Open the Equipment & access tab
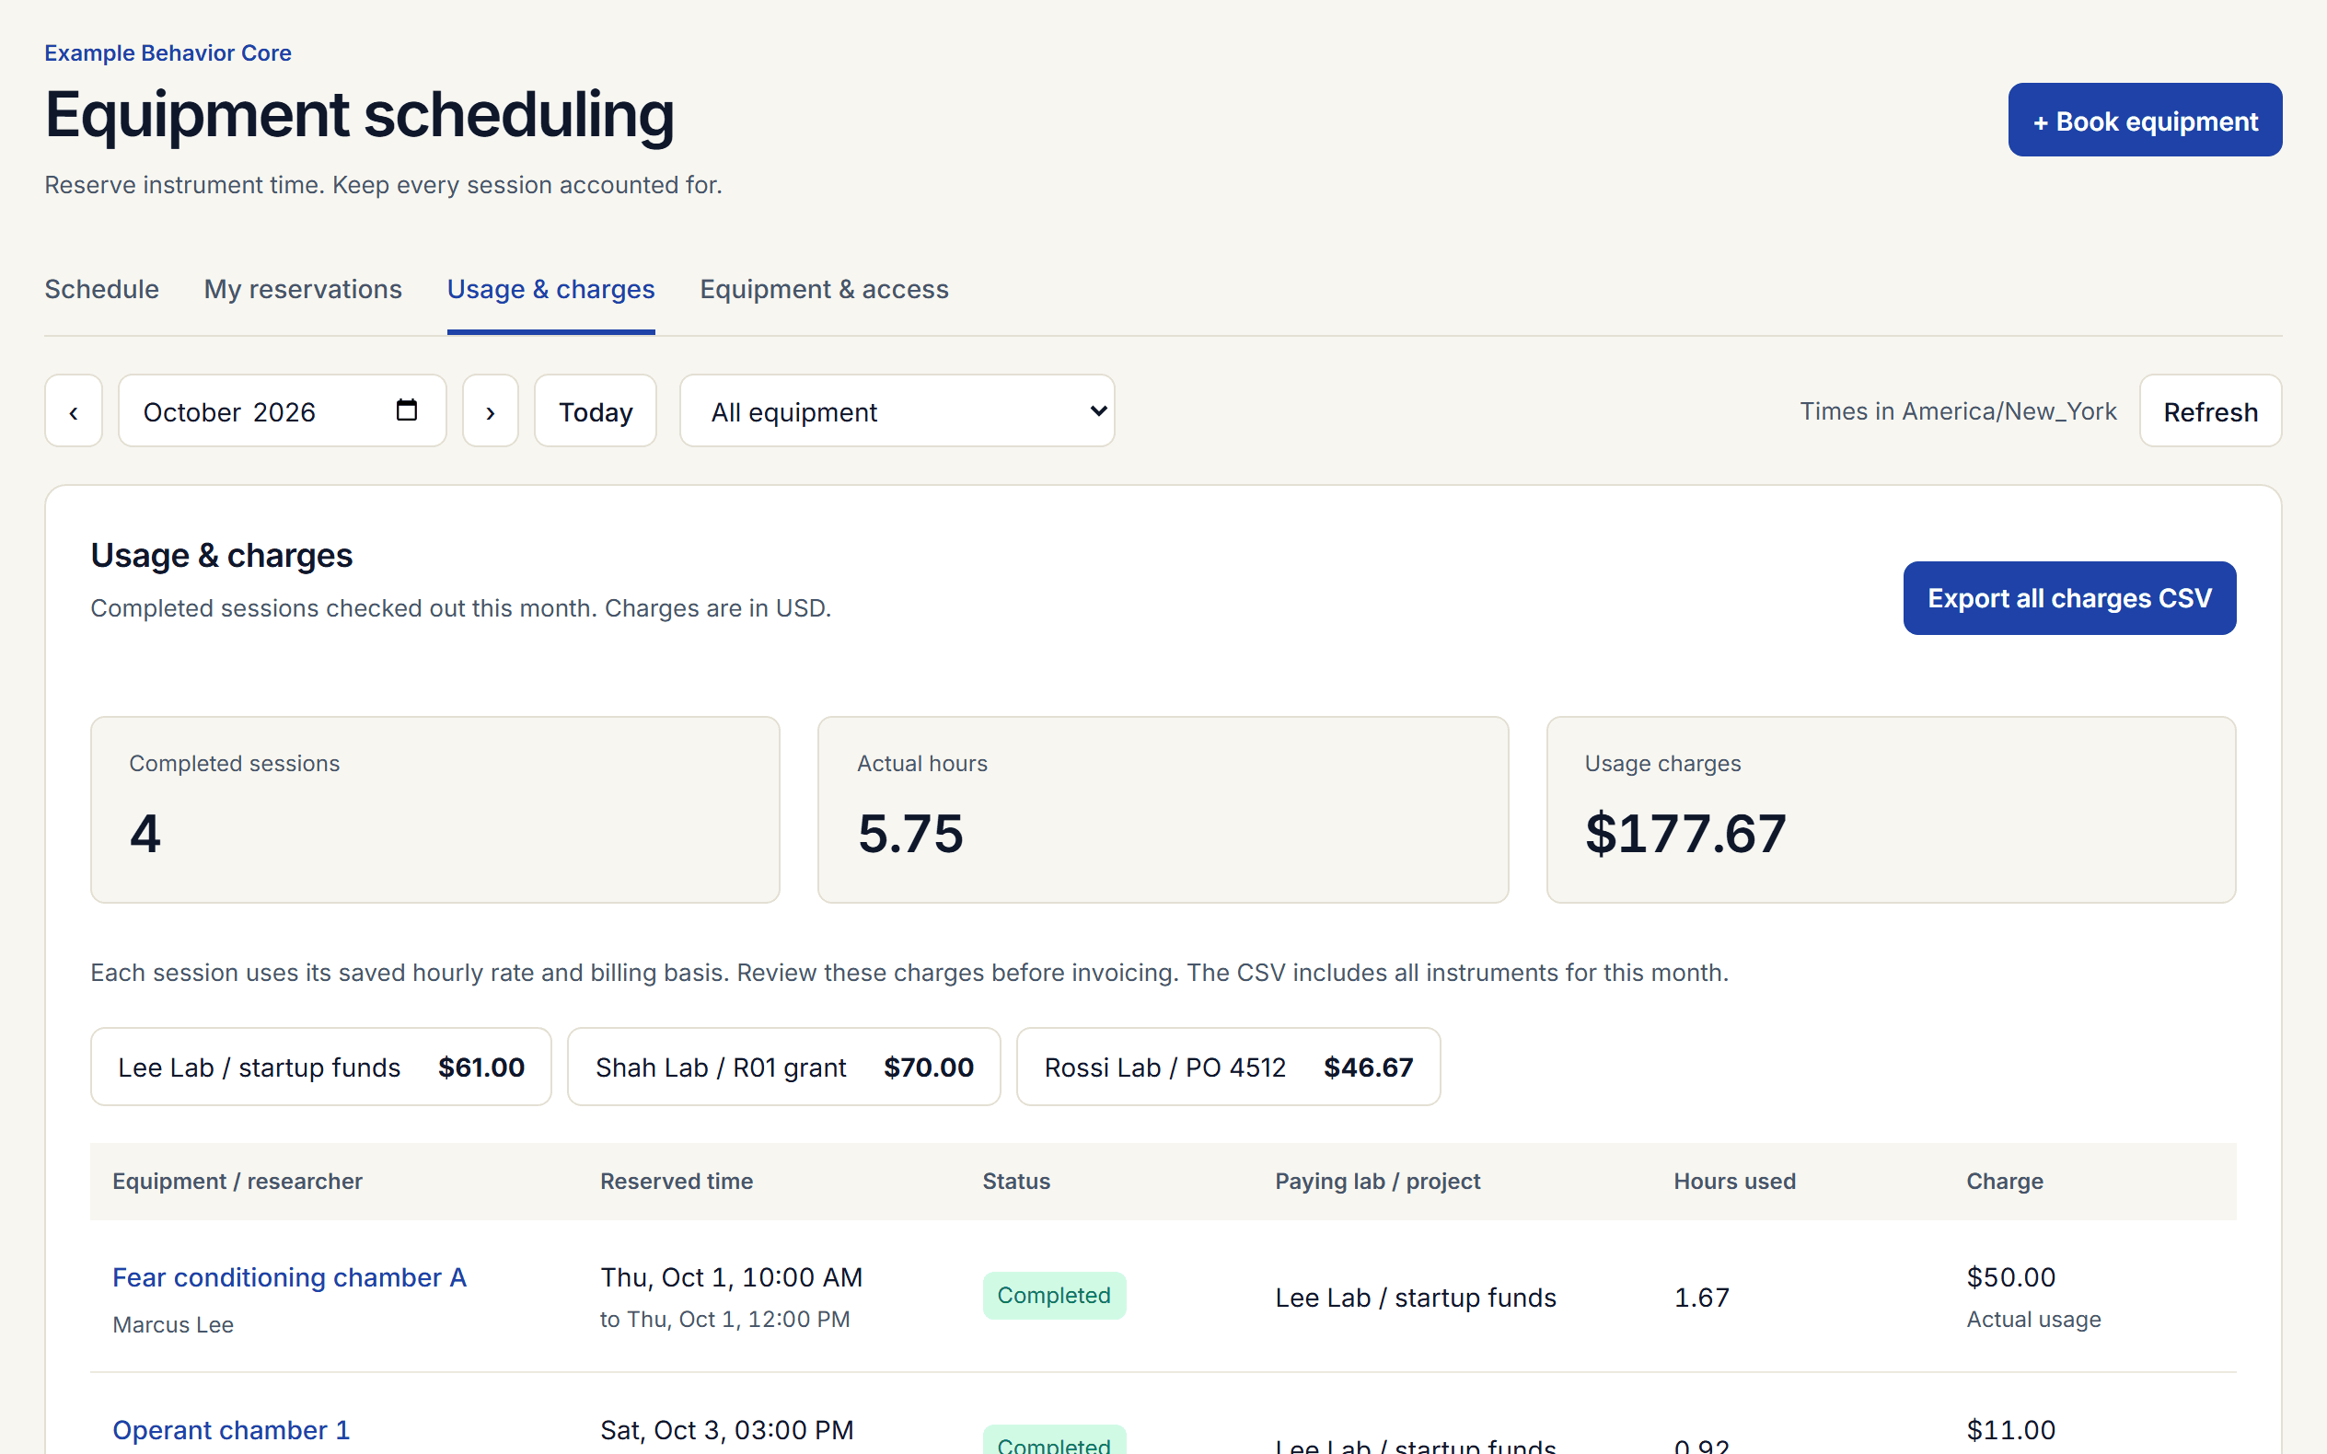 point(824,290)
